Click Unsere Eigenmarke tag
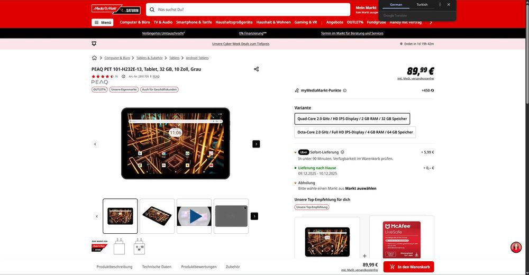This screenshot has height=275, width=529. pyautogui.click(x=124, y=90)
